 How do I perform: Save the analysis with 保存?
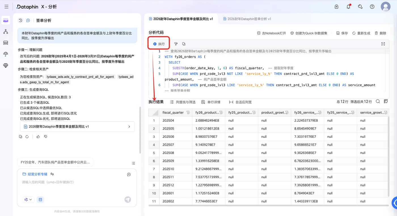(342, 33)
